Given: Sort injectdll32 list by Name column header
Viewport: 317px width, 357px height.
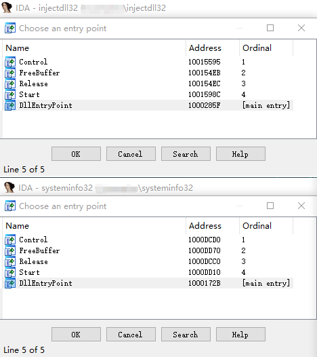Looking at the screenshot, I should (94, 48).
